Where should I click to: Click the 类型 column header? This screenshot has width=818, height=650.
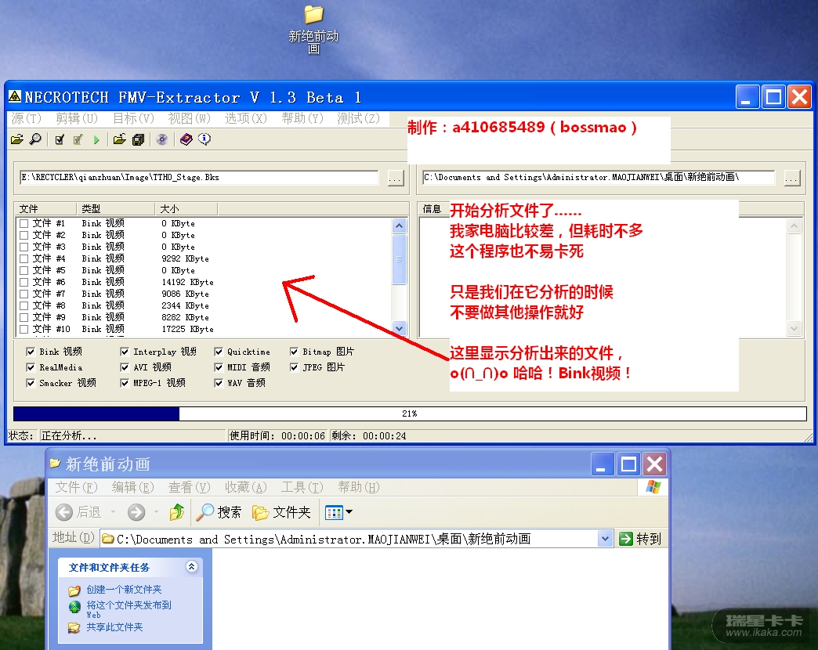click(116, 209)
